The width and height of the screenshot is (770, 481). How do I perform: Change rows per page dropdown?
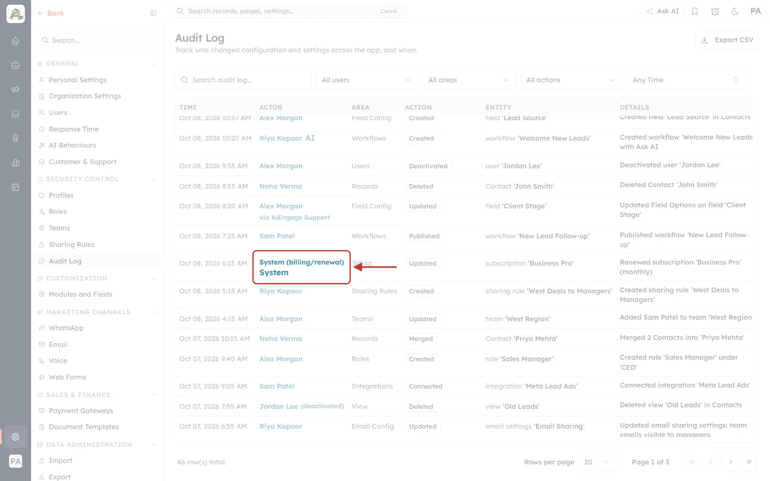coord(597,462)
